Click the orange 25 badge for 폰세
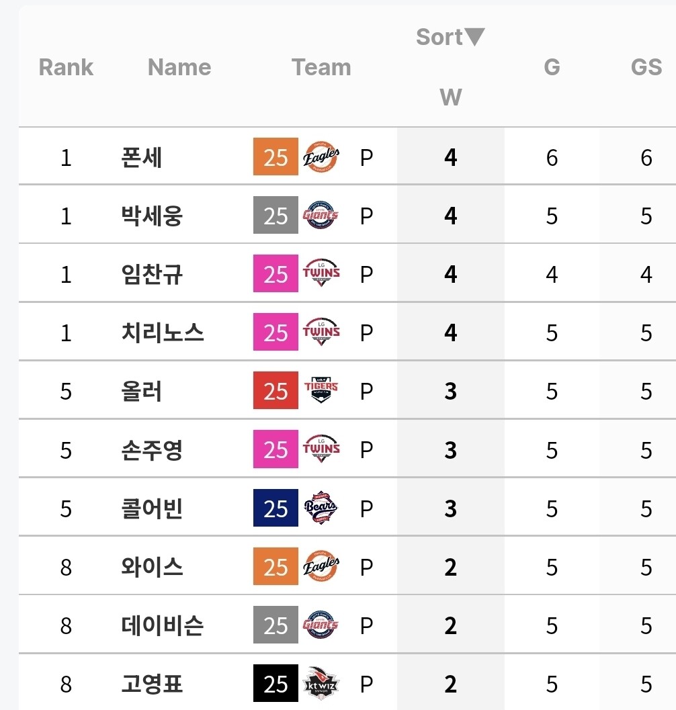 (x=276, y=157)
